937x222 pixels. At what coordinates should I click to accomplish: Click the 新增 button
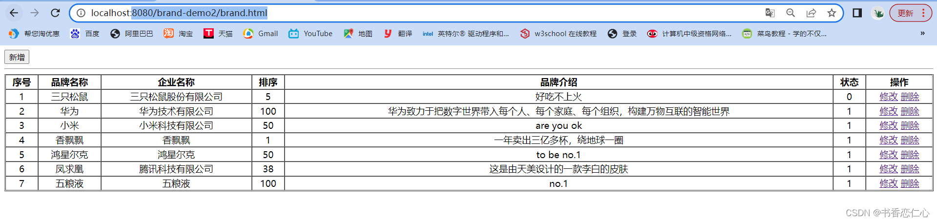(x=17, y=57)
